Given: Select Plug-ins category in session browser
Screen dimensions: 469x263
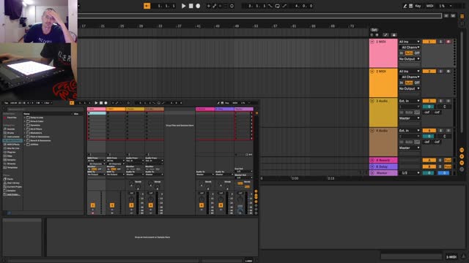Looking at the screenshot, I should (12, 152).
